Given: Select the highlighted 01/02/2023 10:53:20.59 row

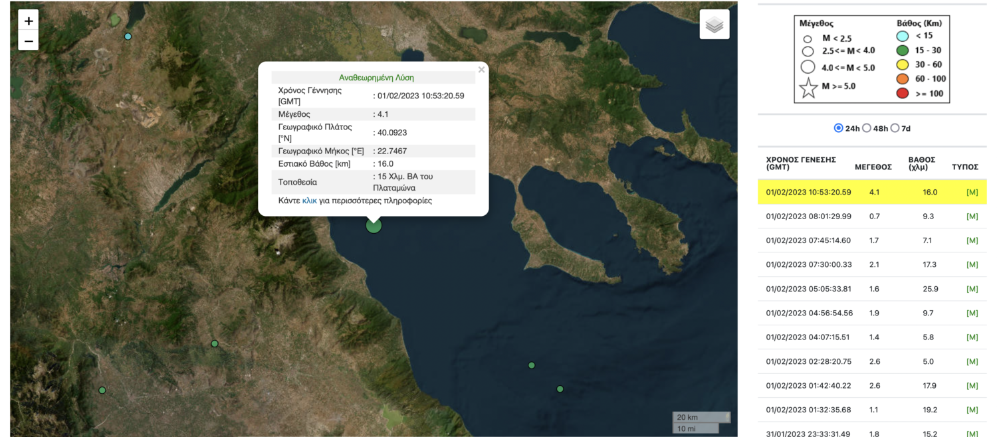Looking at the screenshot, I should pos(872,192).
